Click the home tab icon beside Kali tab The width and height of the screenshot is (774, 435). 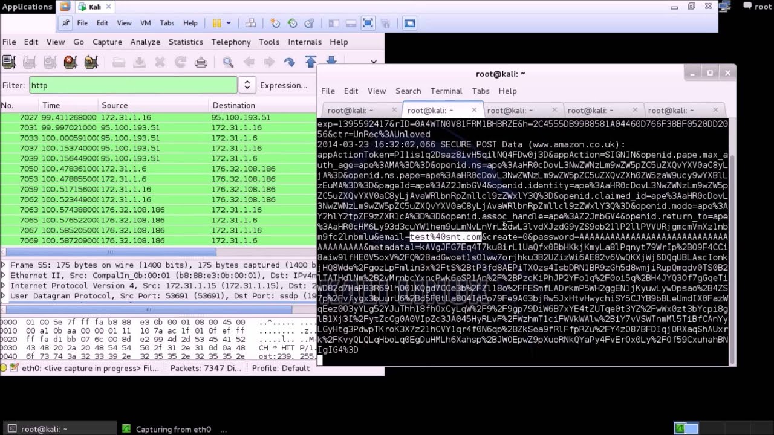pos(65,7)
